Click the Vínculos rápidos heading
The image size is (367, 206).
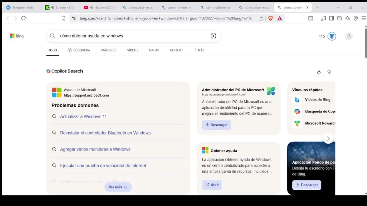307,90
